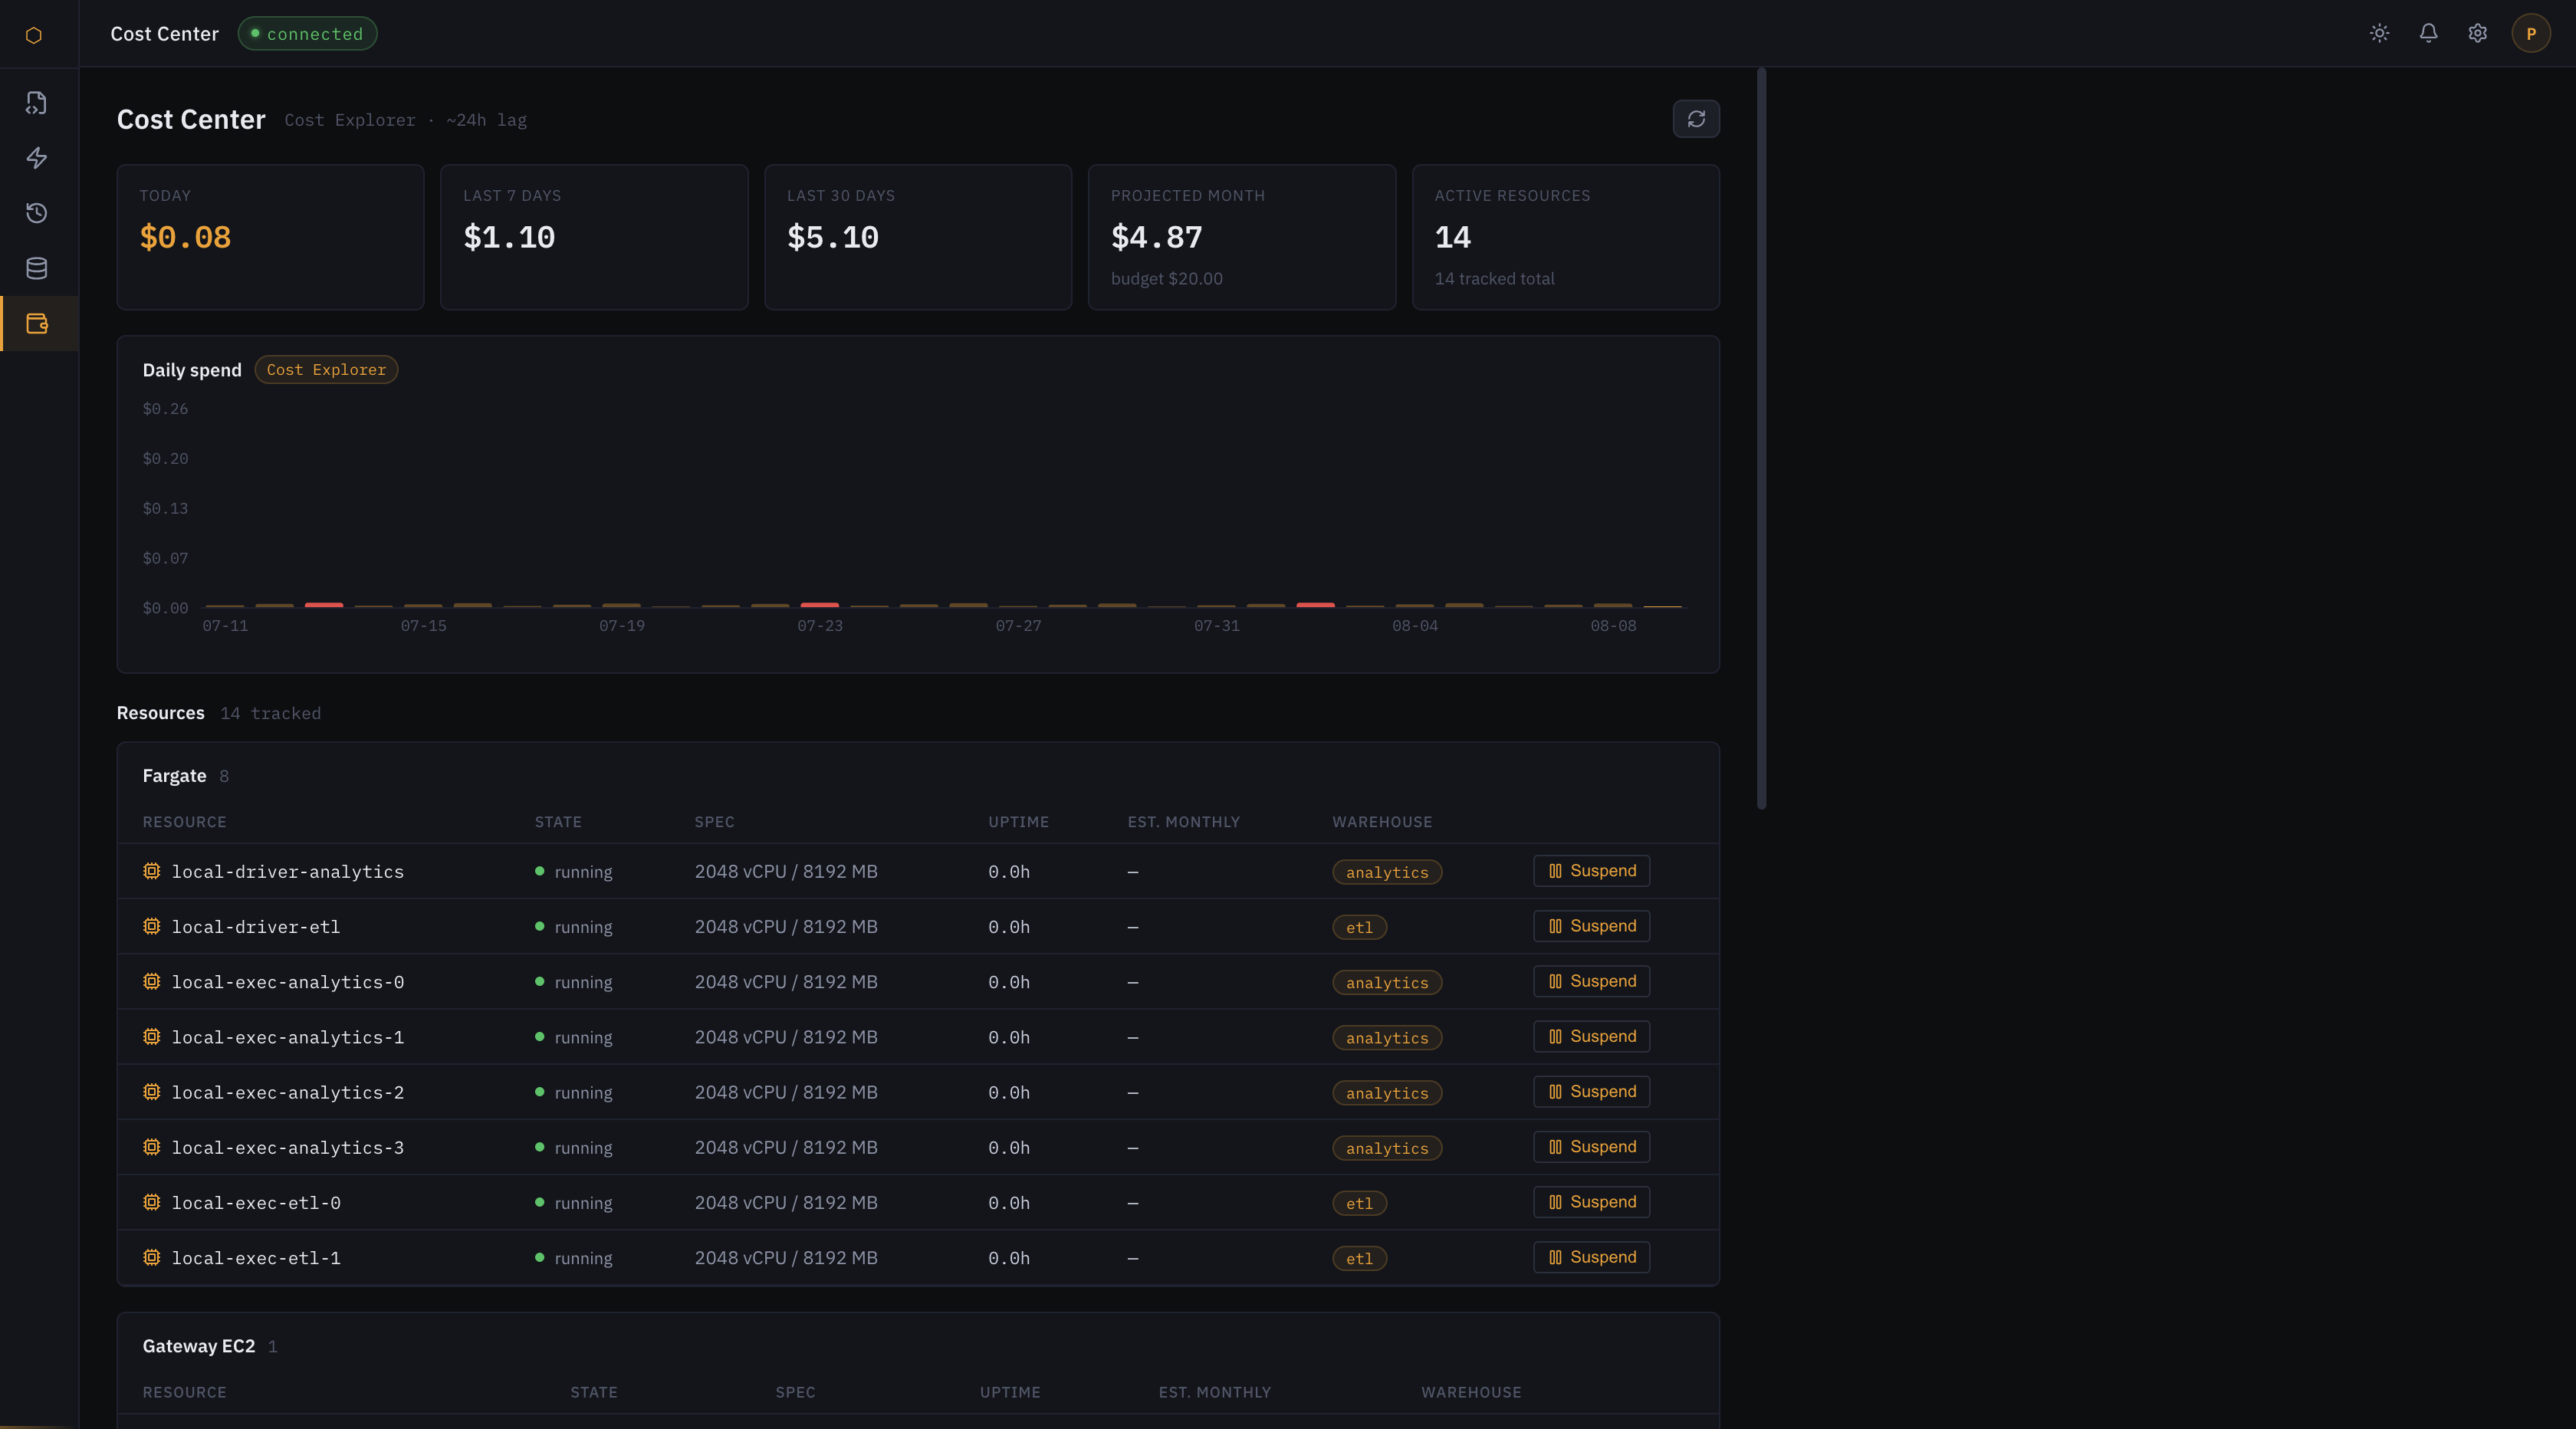
Task: Suspend the local-driver-etl resource
Action: 1591,926
